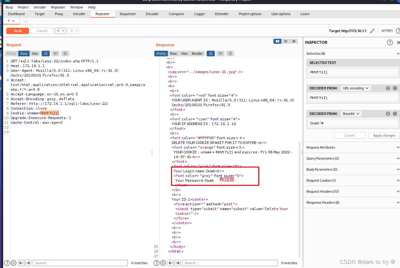Viewport: 400px width, 268px height.
Task: Open request search settings gear
Action: [14, 263]
